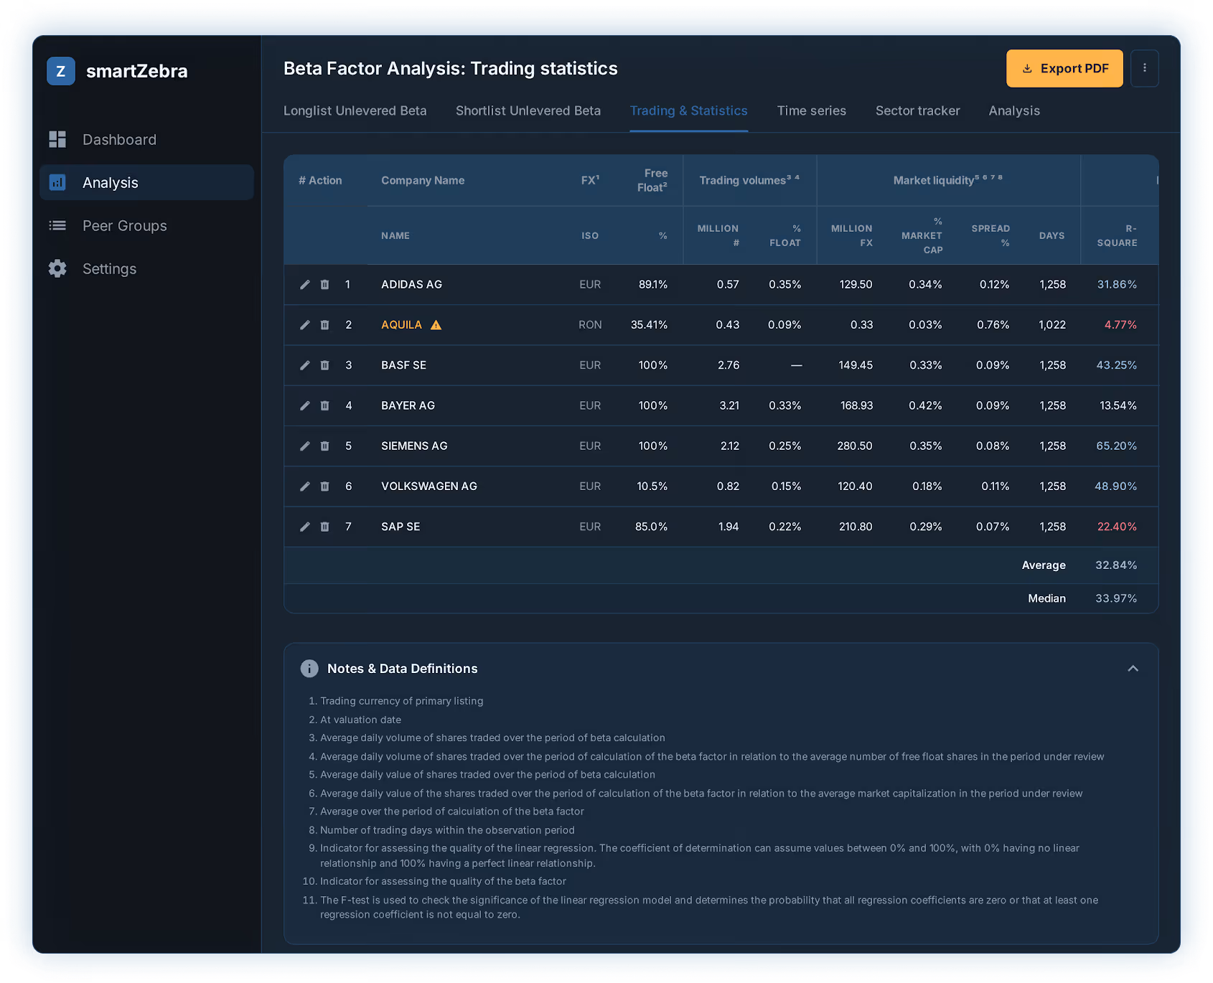Delete the VOLKSWAGEN AG row
The image size is (1213, 983).
coord(324,486)
